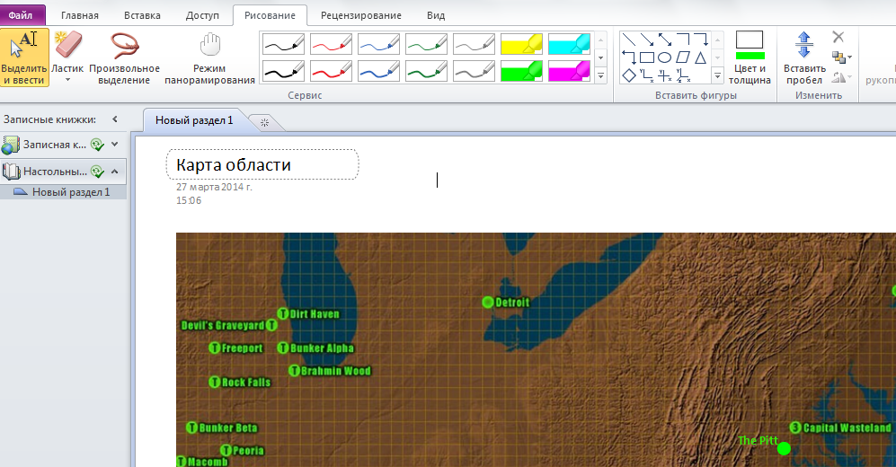896x467 pixels.
Task: Expand the Записная к... notebook
Action: click(115, 145)
